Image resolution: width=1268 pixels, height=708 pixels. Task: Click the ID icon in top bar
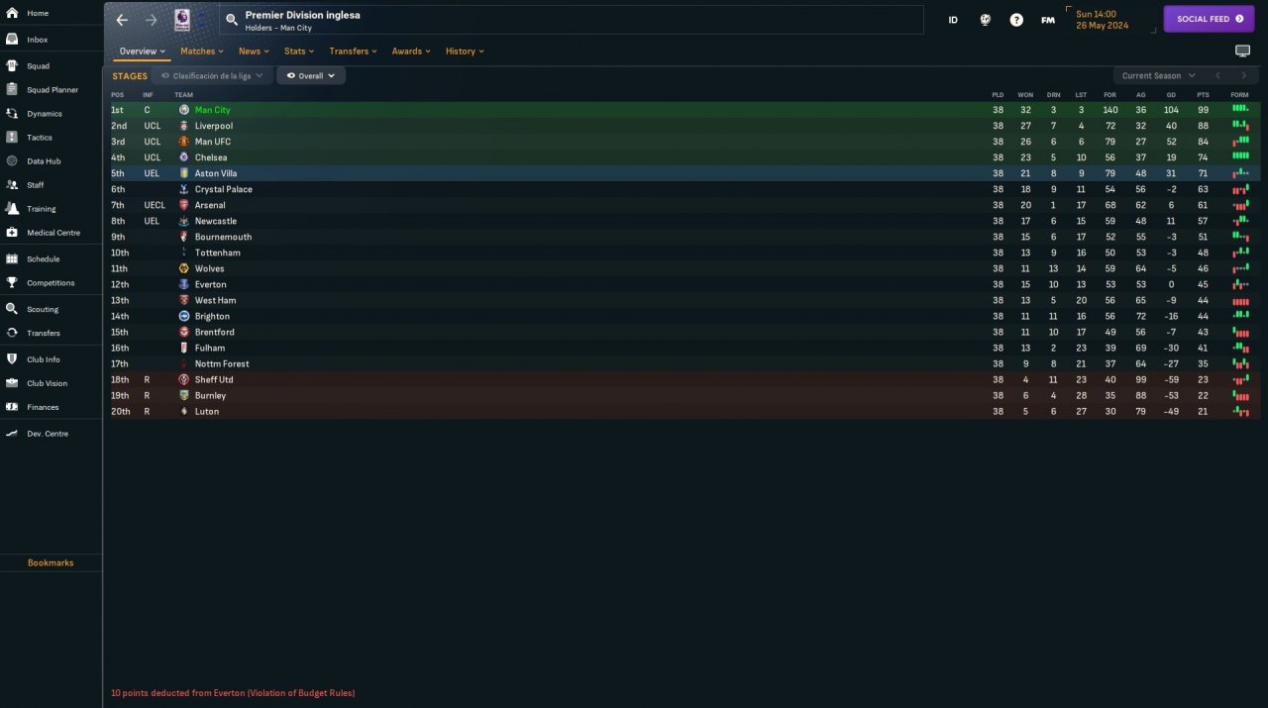pos(953,20)
